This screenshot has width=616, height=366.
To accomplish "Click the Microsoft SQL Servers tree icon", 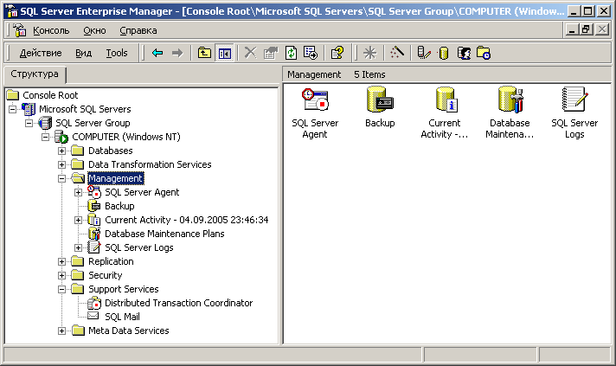I will 29,109.
